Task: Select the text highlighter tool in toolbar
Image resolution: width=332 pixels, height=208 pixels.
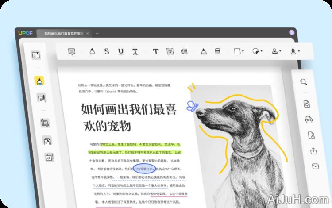Action: pos(92,52)
